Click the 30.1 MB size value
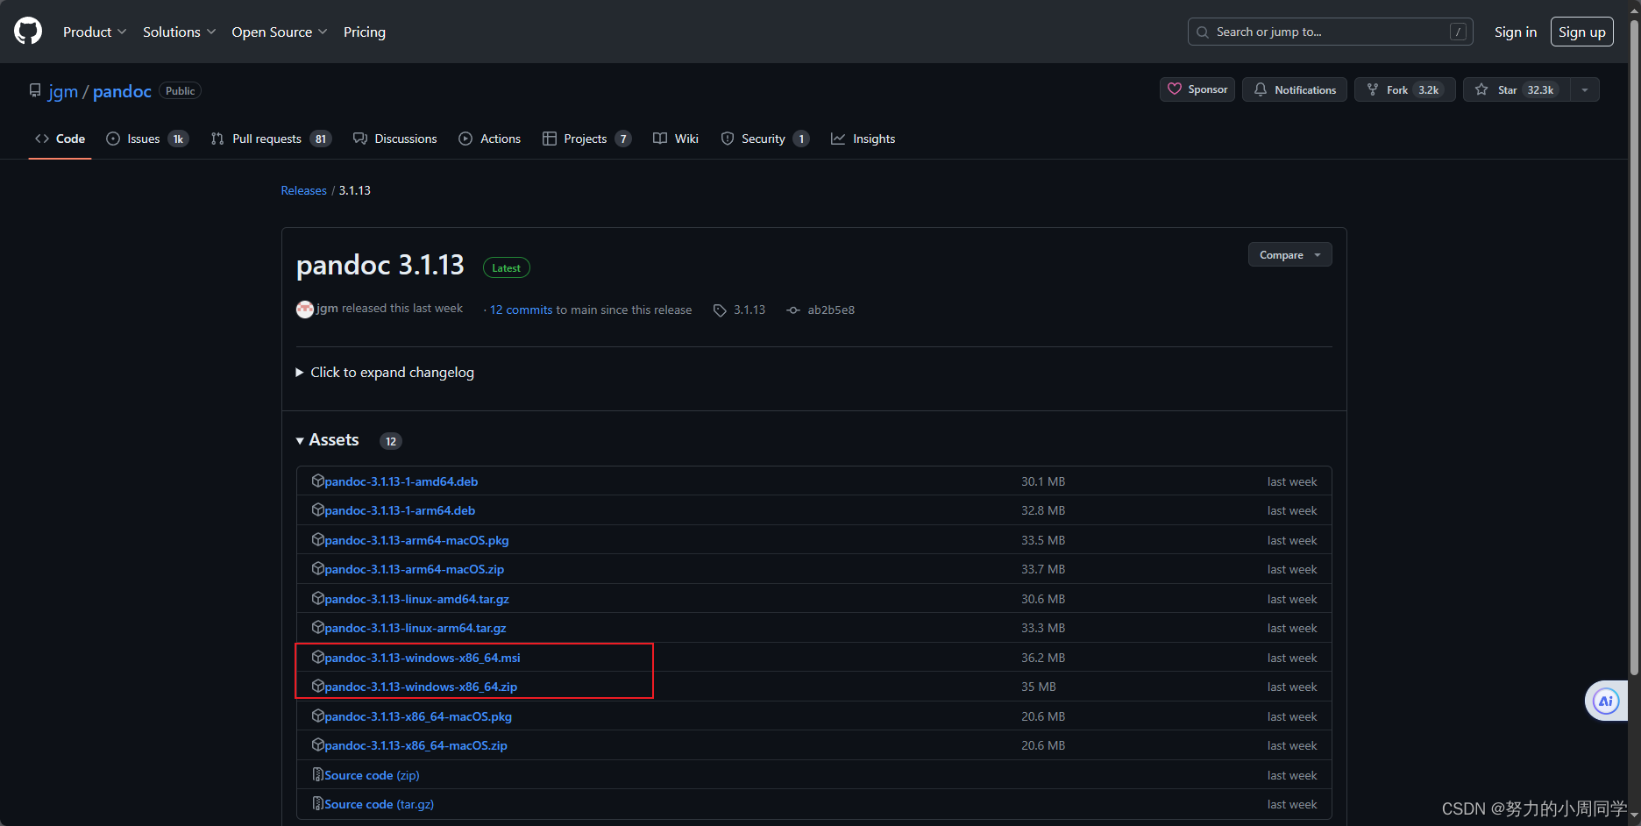Screen dimensions: 1641x826 (x=1043, y=481)
